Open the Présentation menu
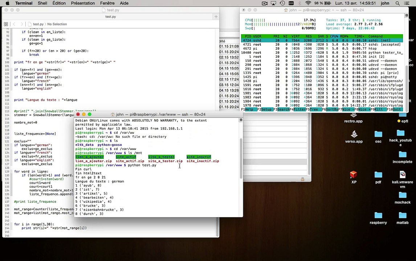The width and height of the screenshot is (416, 261). (83, 3)
